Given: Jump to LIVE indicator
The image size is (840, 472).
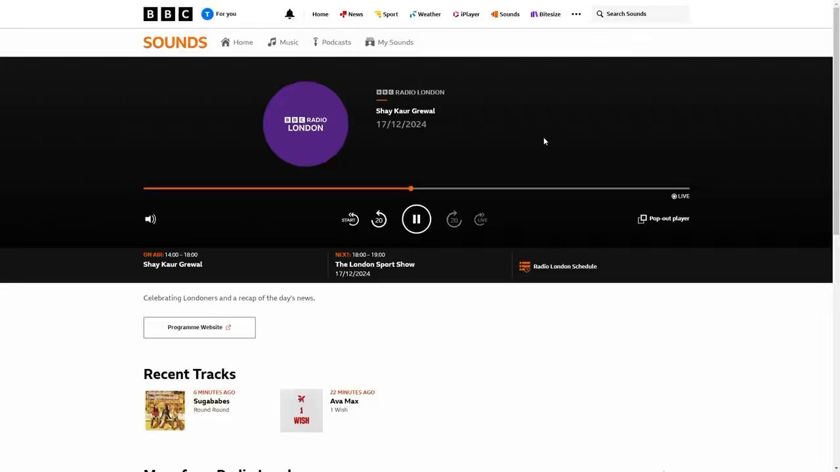Looking at the screenshot, I should (x=680, y=196).
